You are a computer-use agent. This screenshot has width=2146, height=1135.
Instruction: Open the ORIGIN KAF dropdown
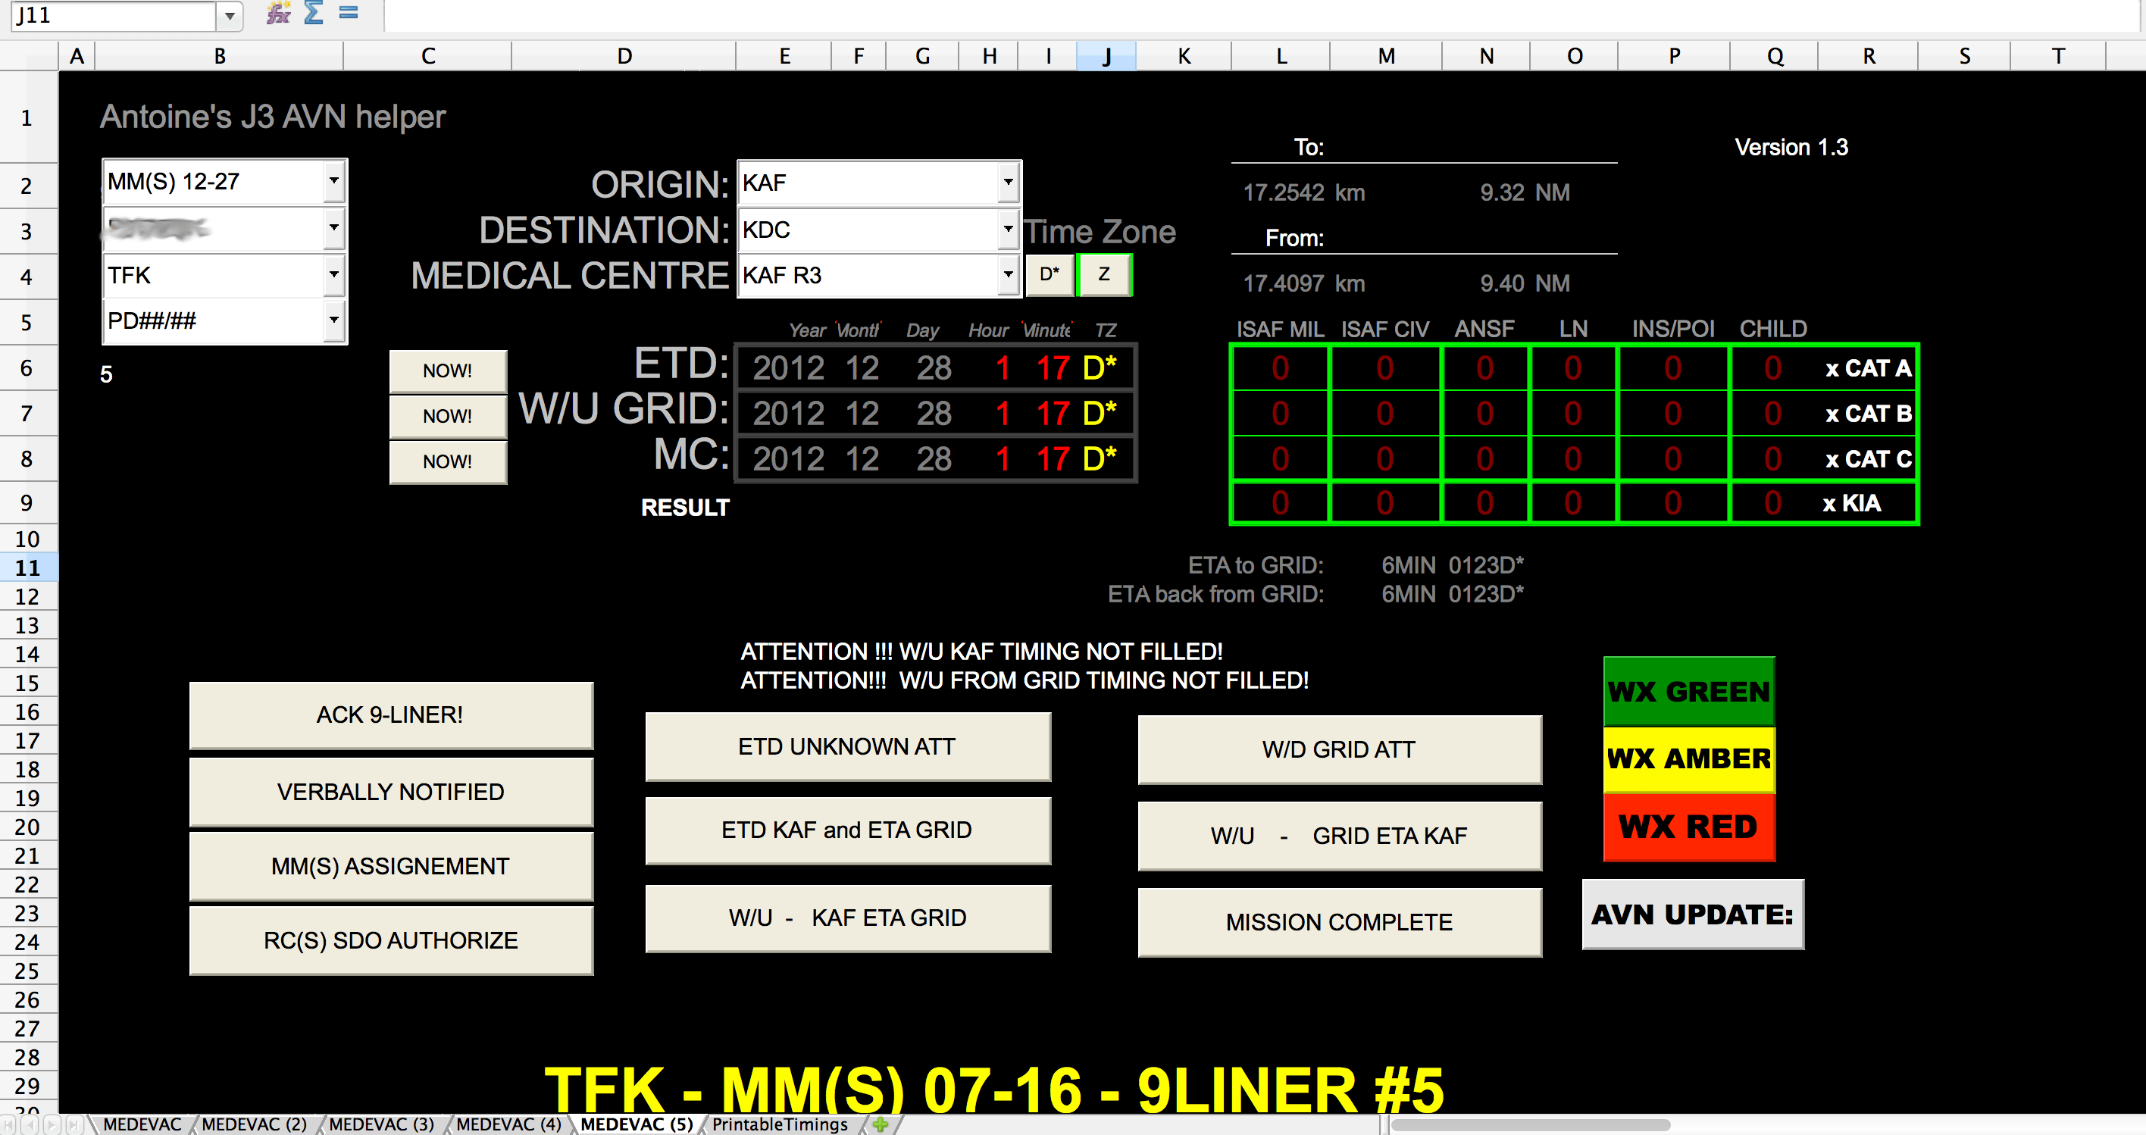pyautogui.click(x=1007, y=182)
